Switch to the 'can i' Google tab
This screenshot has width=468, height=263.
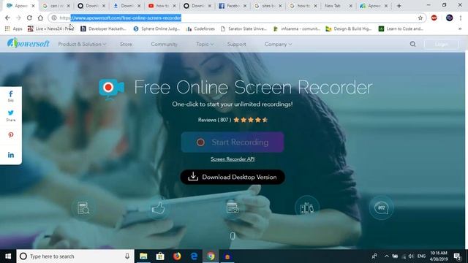pyautogui.click(x=56, y=6)
